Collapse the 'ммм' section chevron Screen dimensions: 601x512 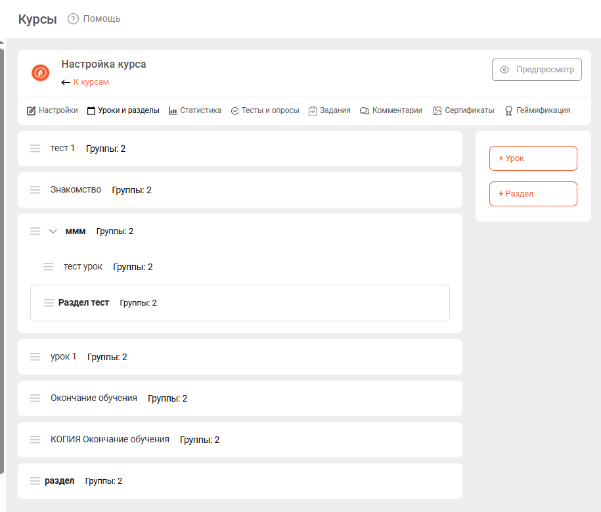53,231
